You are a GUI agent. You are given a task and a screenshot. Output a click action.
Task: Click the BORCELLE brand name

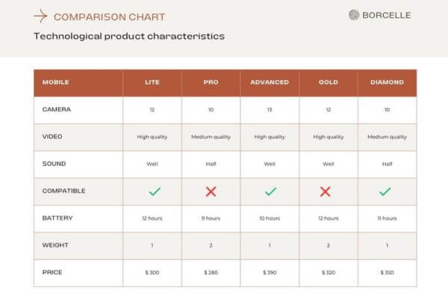tap(387, 15)
